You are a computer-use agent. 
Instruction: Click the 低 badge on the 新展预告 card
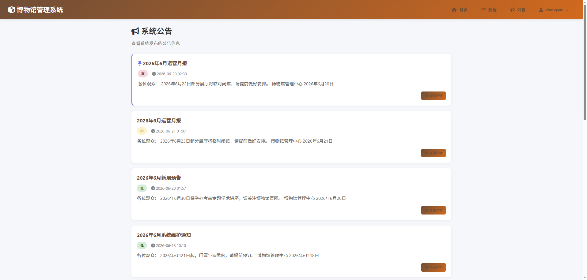[142, 188]
